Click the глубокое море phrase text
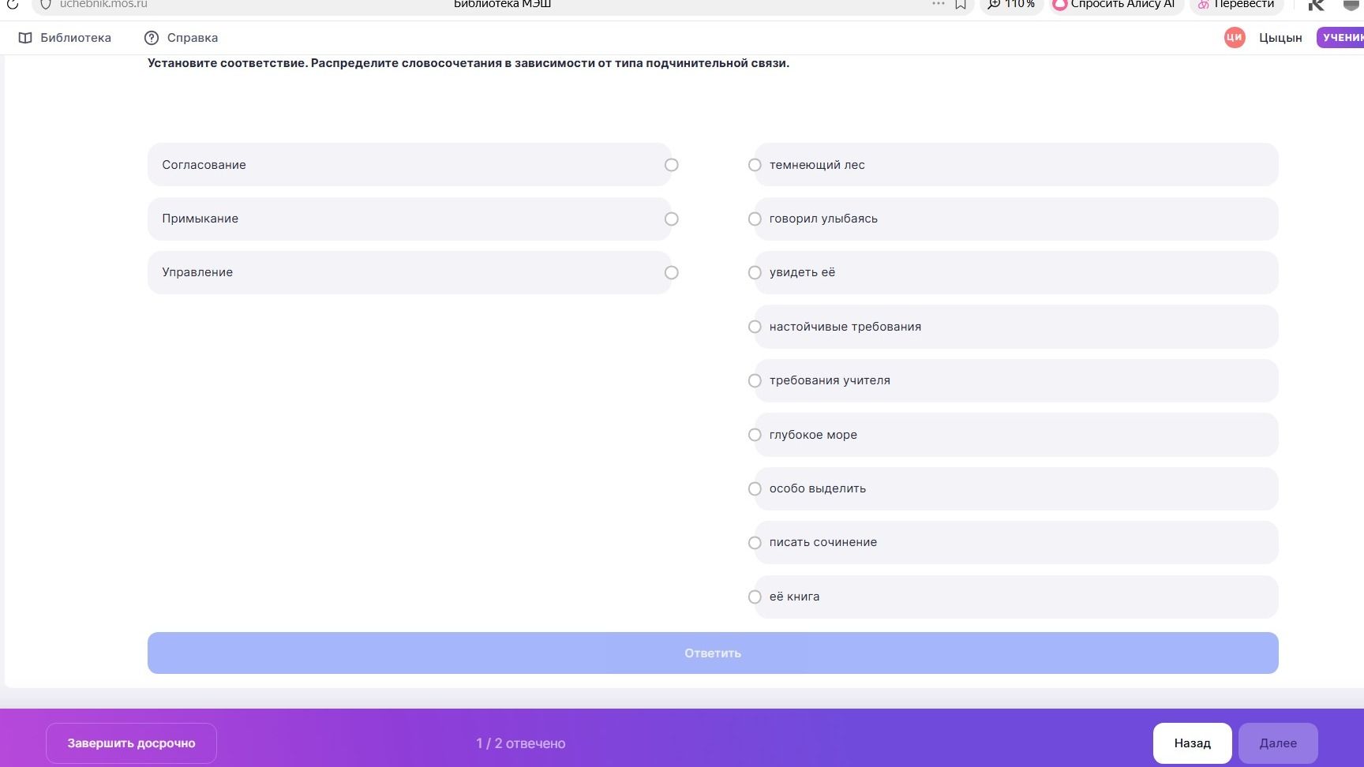1364x767 pixels. tap(813, 435)
